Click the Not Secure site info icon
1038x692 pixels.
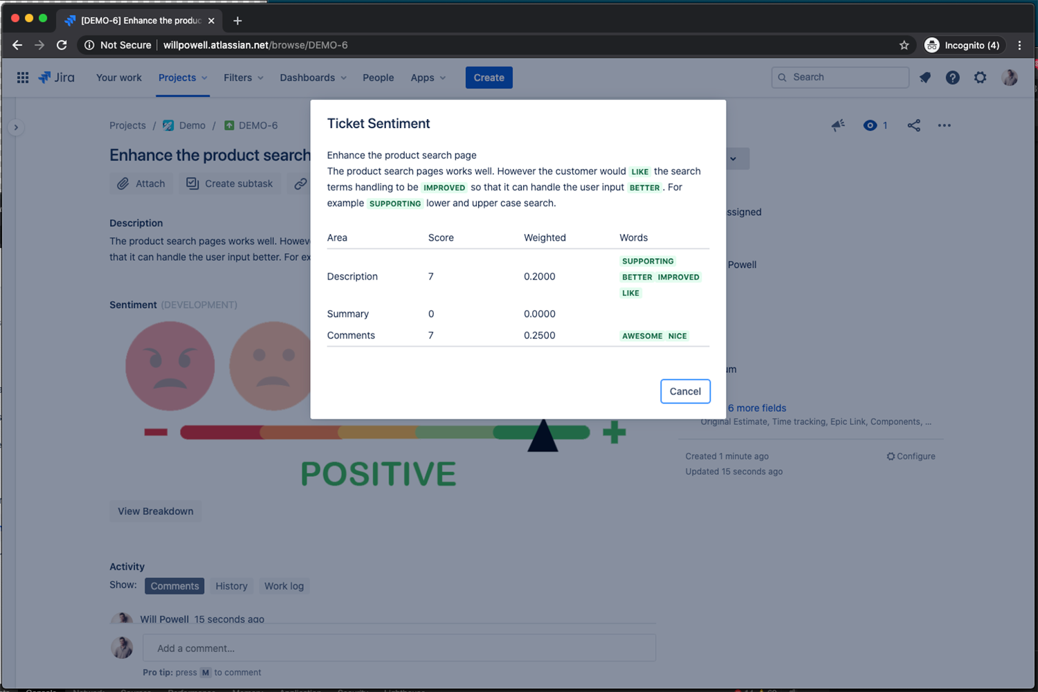89,45
